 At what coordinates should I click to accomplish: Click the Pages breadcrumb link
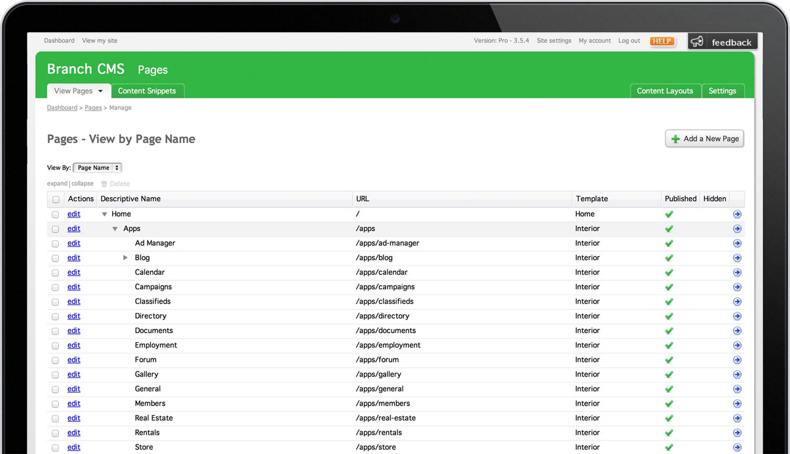[93, 108]
